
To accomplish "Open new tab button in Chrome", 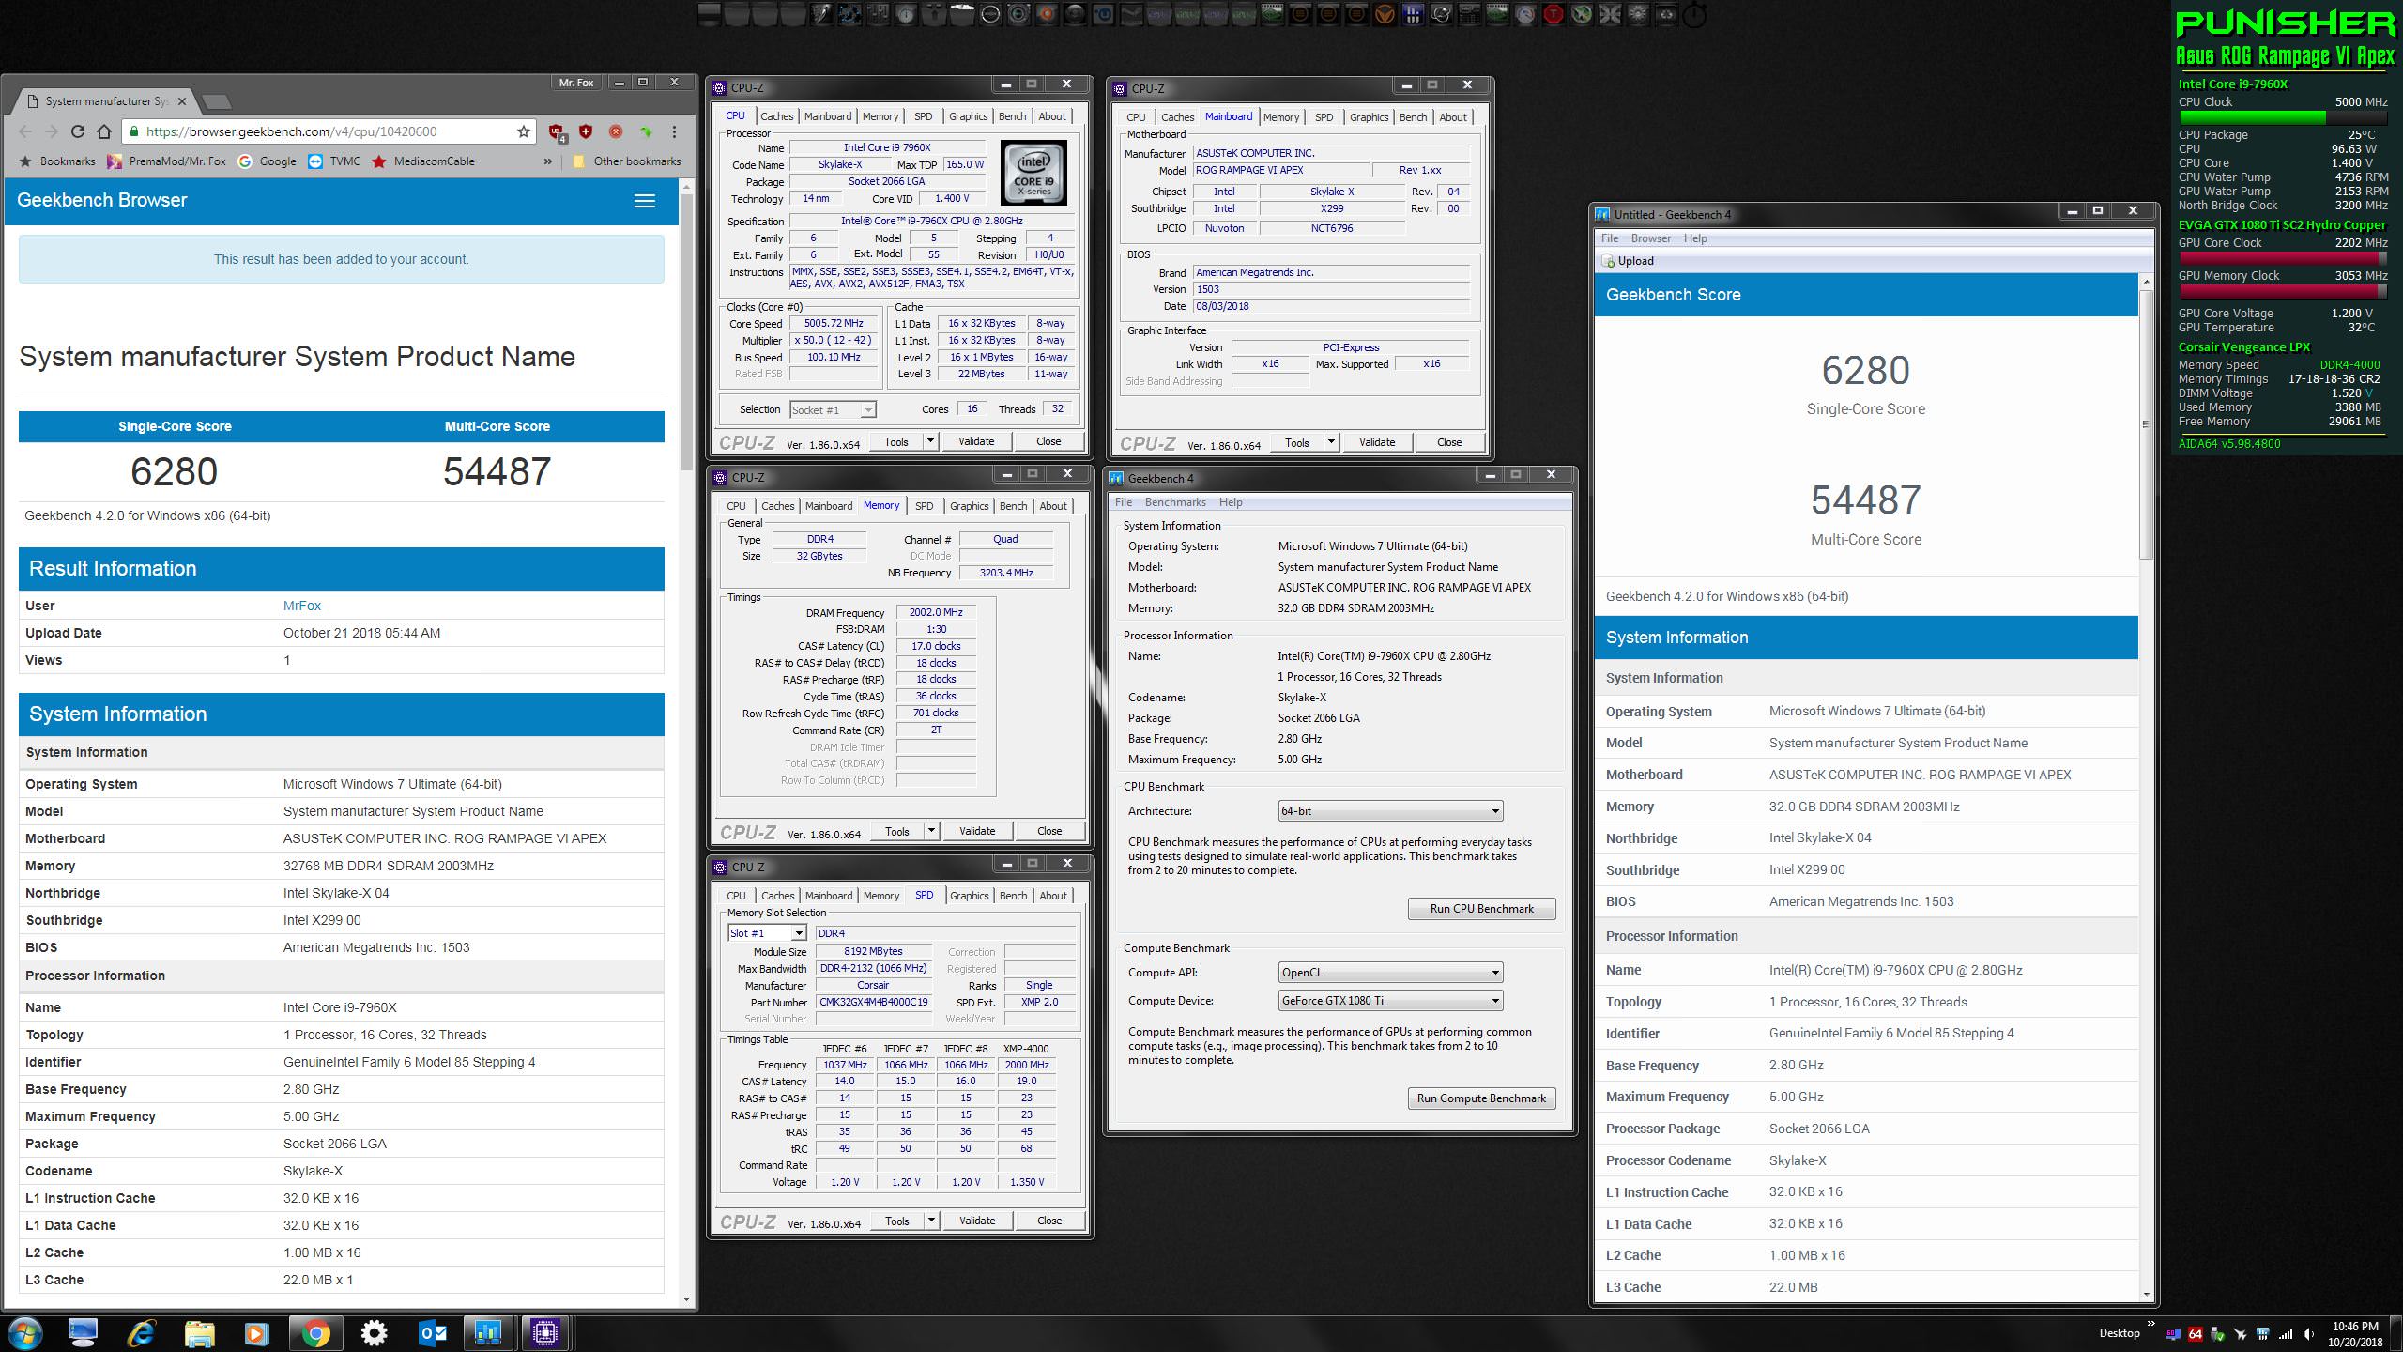I will tap(216, 101).
